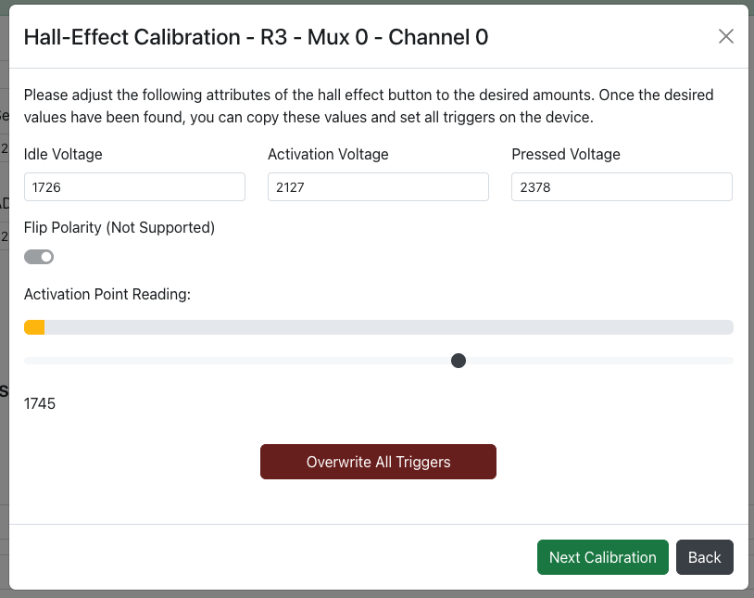Click inside the Pressed Voltage field
Viewport: 754px width, 598px height.
(x=622, y=186)
